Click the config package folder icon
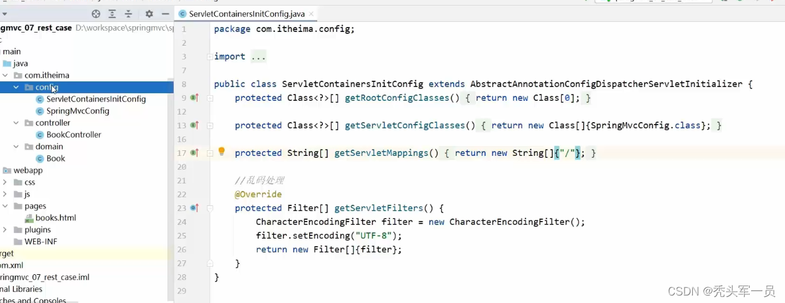This screenshot has width=785, height=303. (x=29, y=87)
